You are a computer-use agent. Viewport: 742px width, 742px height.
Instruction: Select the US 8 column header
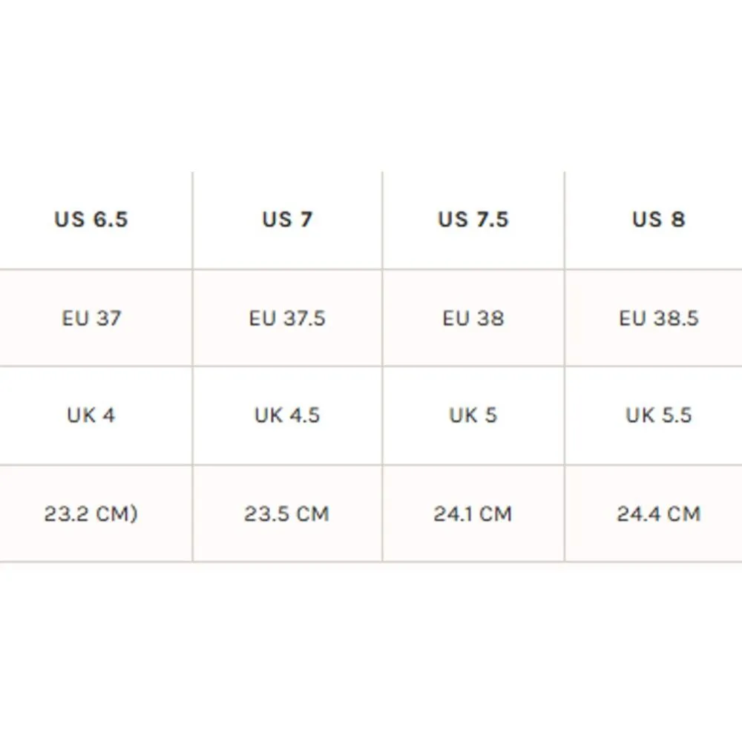coord(658,220)
